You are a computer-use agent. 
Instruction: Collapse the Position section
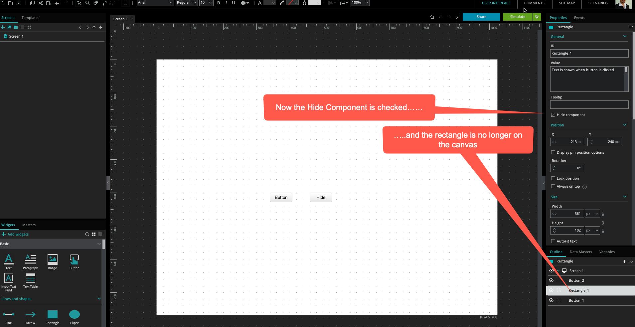coord(624,125)
